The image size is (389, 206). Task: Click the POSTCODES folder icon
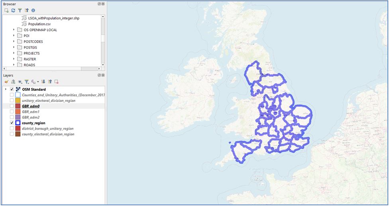tap(20, 42)
